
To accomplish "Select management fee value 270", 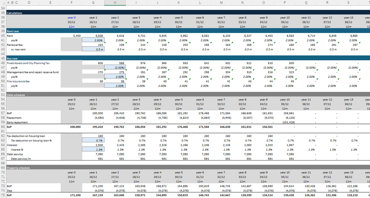I will click(93, 72).
